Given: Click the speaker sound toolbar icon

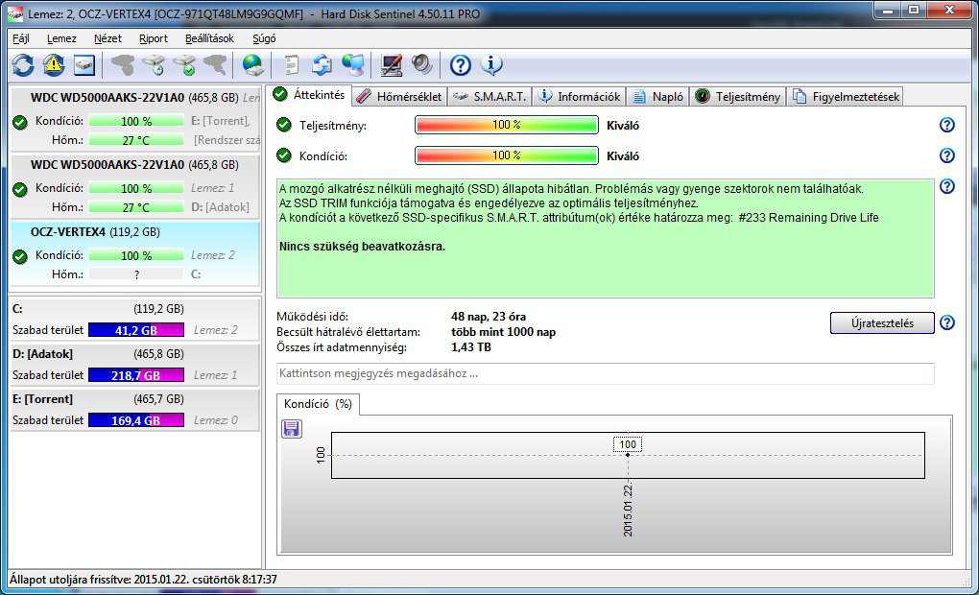Looking at the screenshot, I should [x=422, y=65].
